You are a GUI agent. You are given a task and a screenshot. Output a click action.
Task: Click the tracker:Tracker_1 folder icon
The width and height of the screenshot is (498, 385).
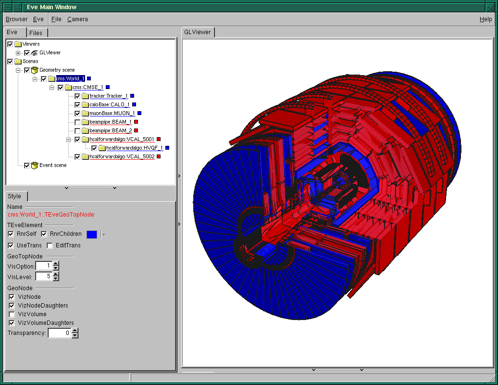point(85,96)
